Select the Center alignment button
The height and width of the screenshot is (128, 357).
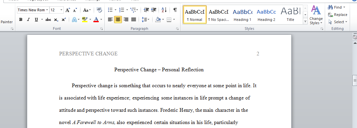pos(118,20)
